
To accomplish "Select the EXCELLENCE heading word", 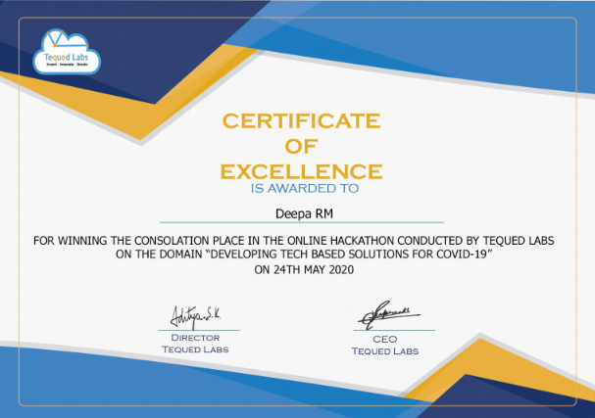I will point(301,171).
